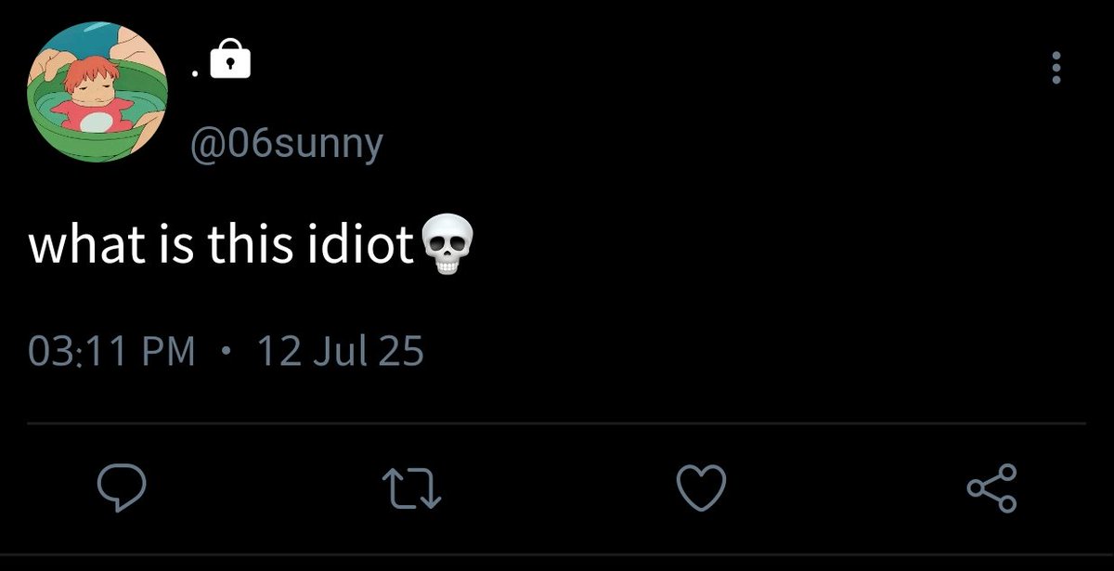Click the reply speech bubble icon
This screenshot has width=1114, height=571.
click(121, 488)
